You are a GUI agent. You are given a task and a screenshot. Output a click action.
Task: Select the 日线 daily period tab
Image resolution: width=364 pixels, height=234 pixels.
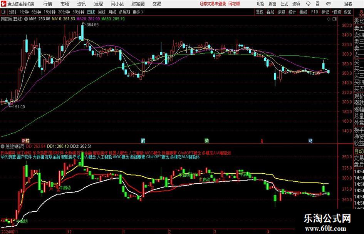click(91, 12)
